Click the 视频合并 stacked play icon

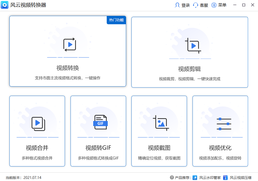coord(38,124)
